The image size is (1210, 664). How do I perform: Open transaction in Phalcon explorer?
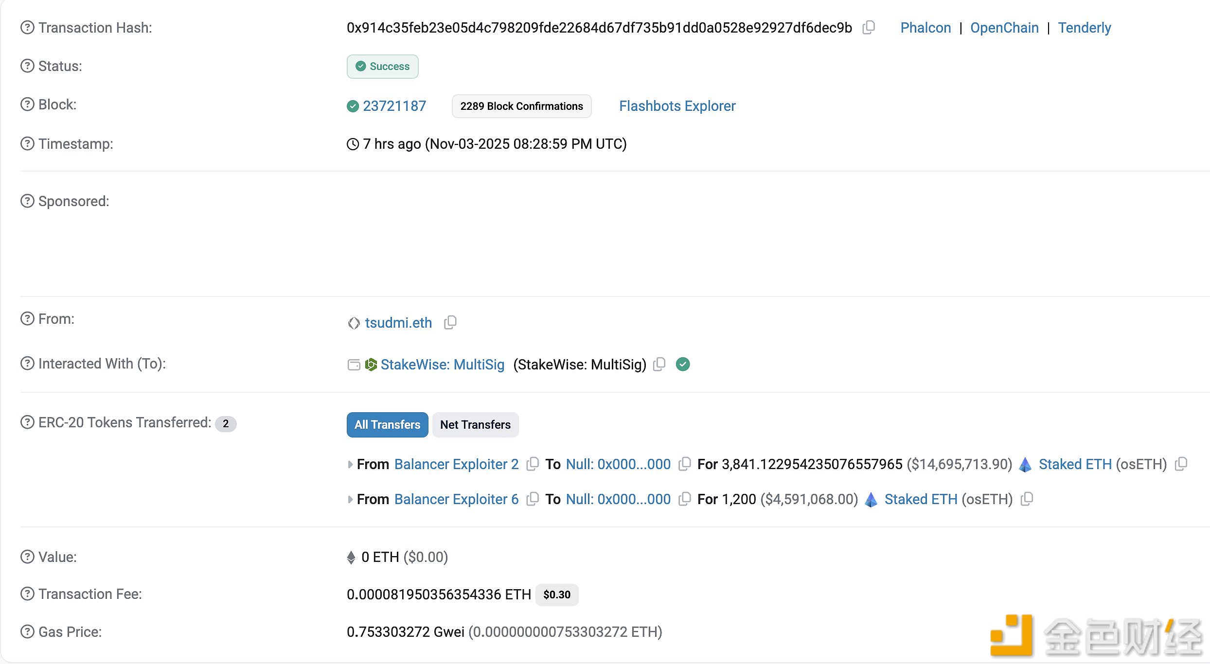coord(925,28)
